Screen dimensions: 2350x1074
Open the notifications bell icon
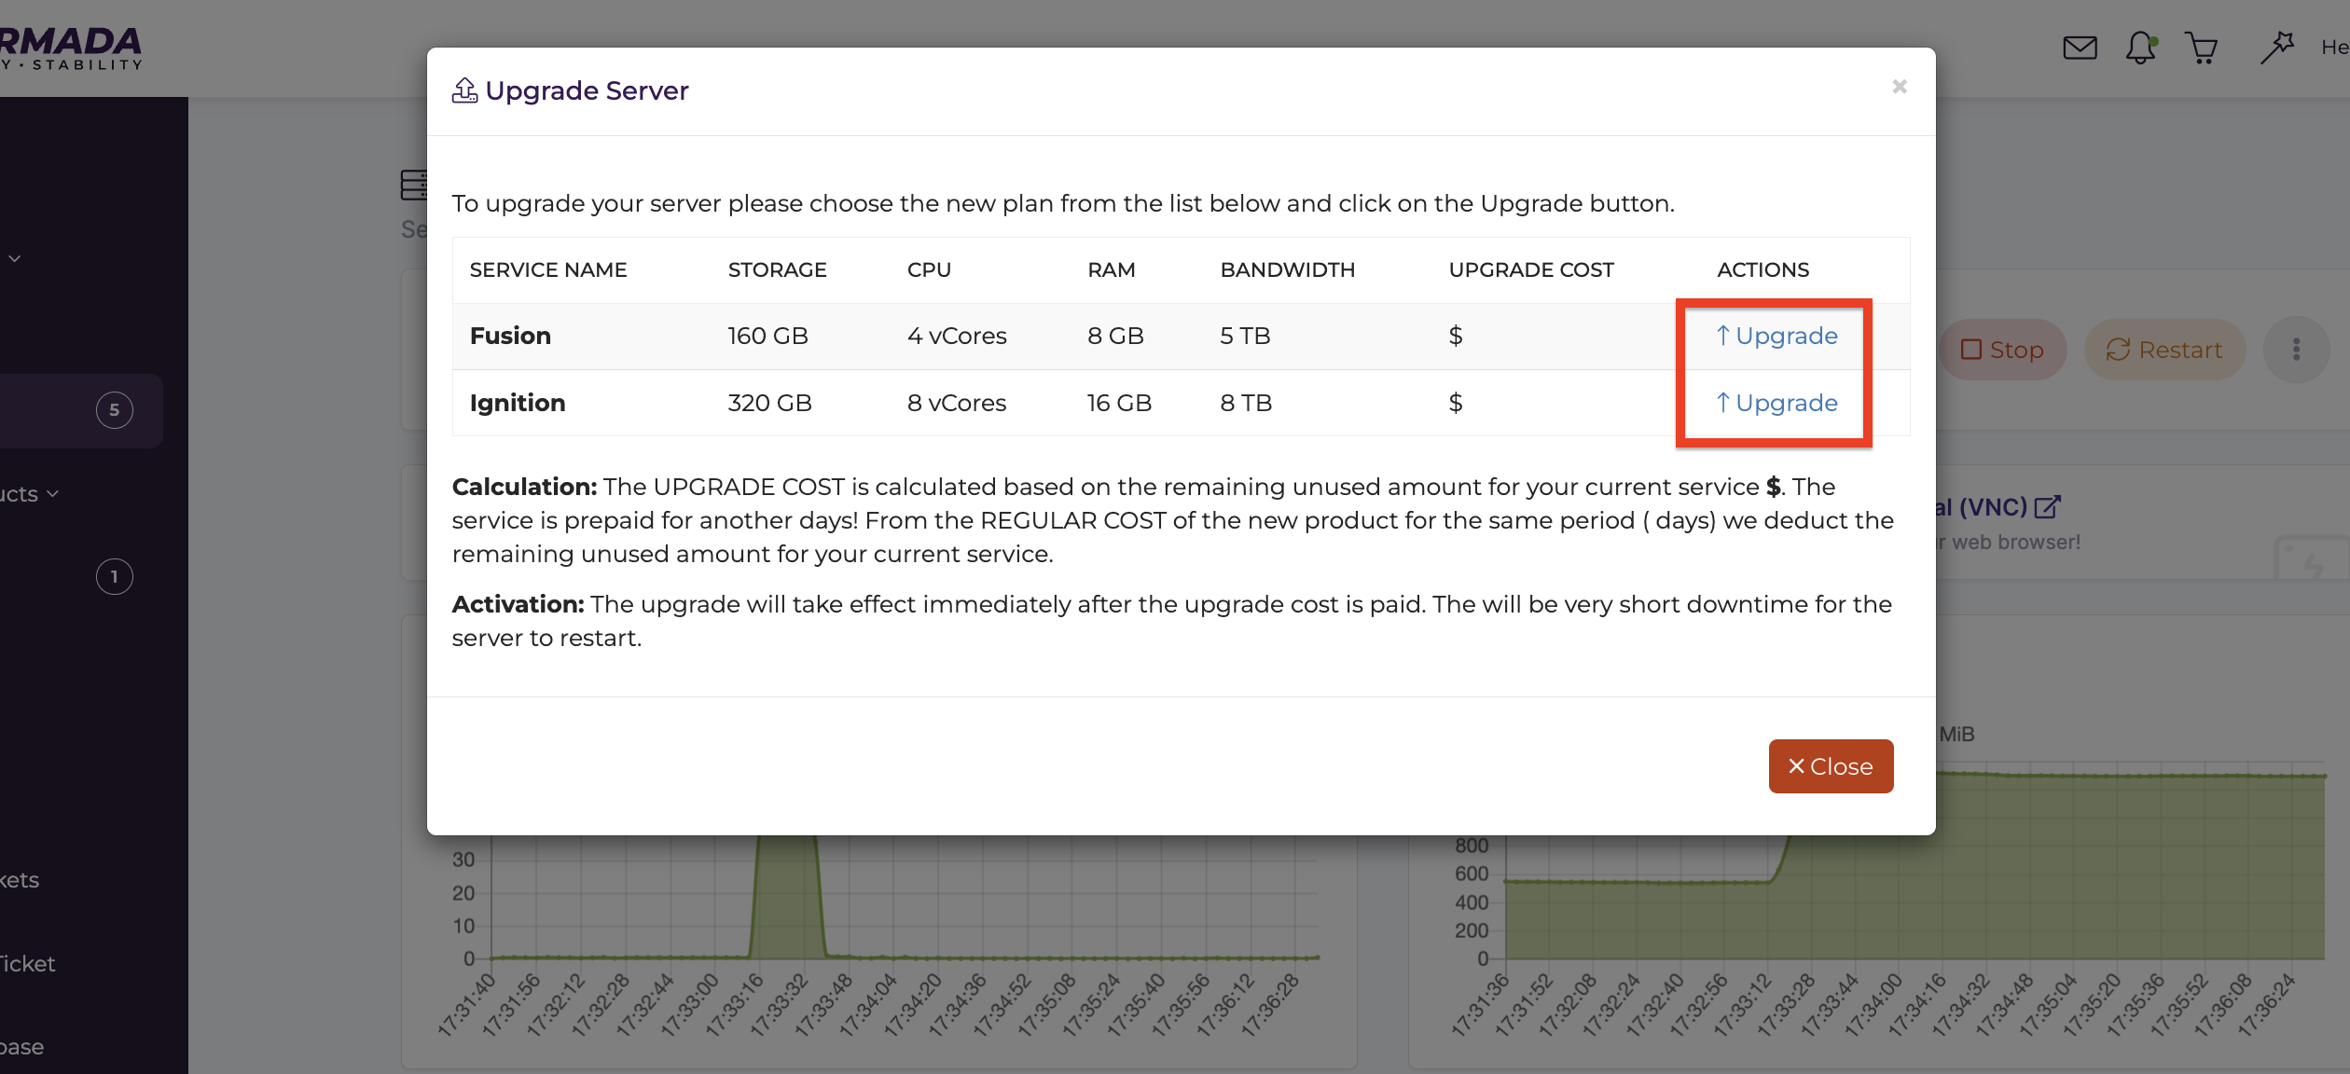(2141, 48)
